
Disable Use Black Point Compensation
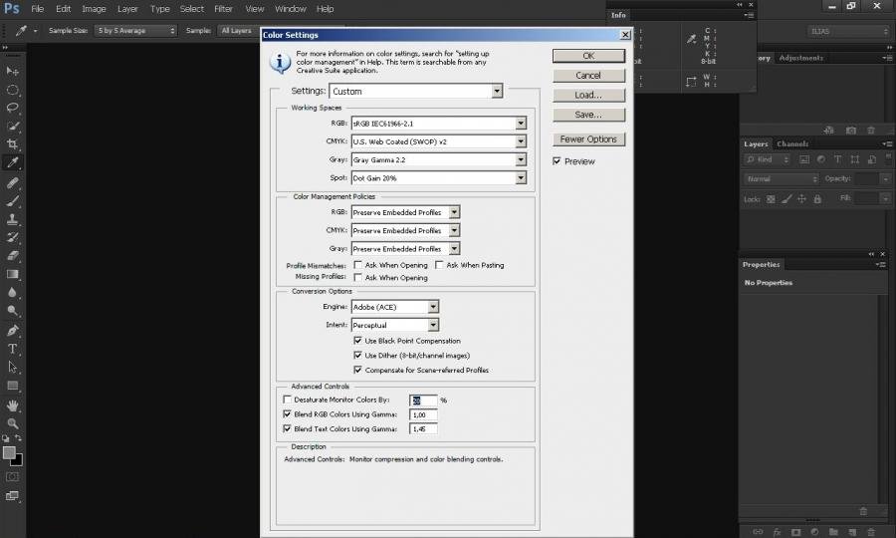coord(358,341)
